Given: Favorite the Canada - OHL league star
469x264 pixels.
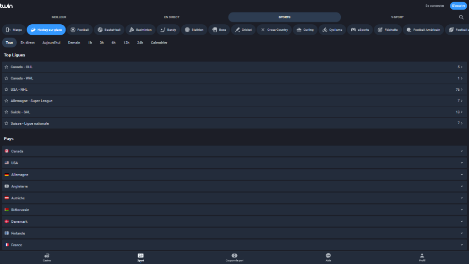Looking at the screenshot, I should [6, 67].
